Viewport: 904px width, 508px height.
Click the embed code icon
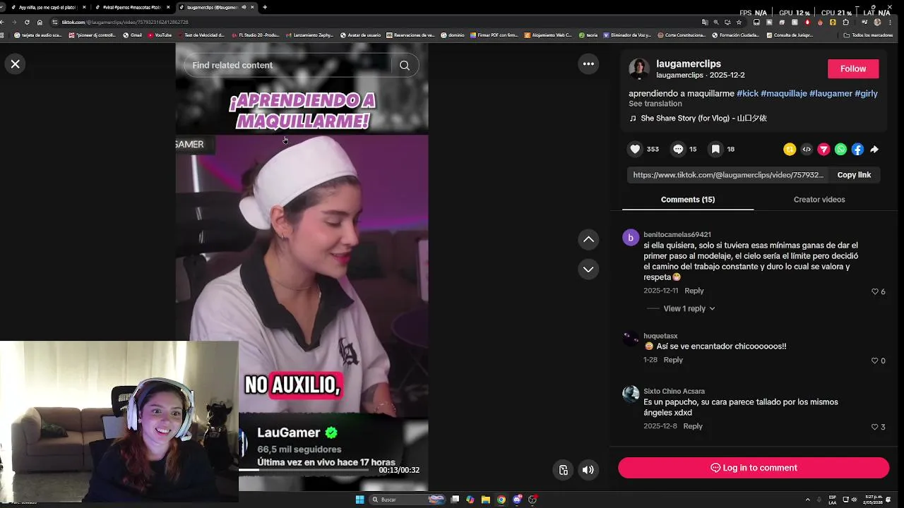[x=807, y=149]
